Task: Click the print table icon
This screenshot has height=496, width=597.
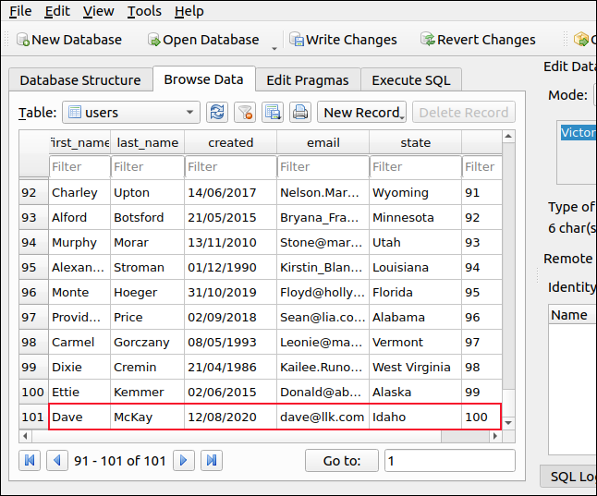Action: (x=299, y=113)
